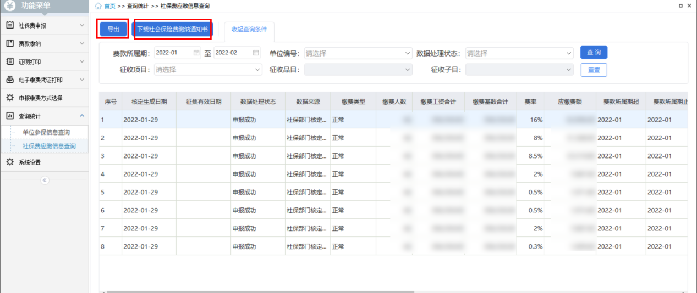Image resolution: width=697 pixels, height=293 pixels.
Task: Click the 收起查询条件 tab
Action: [x=249, y=30]
